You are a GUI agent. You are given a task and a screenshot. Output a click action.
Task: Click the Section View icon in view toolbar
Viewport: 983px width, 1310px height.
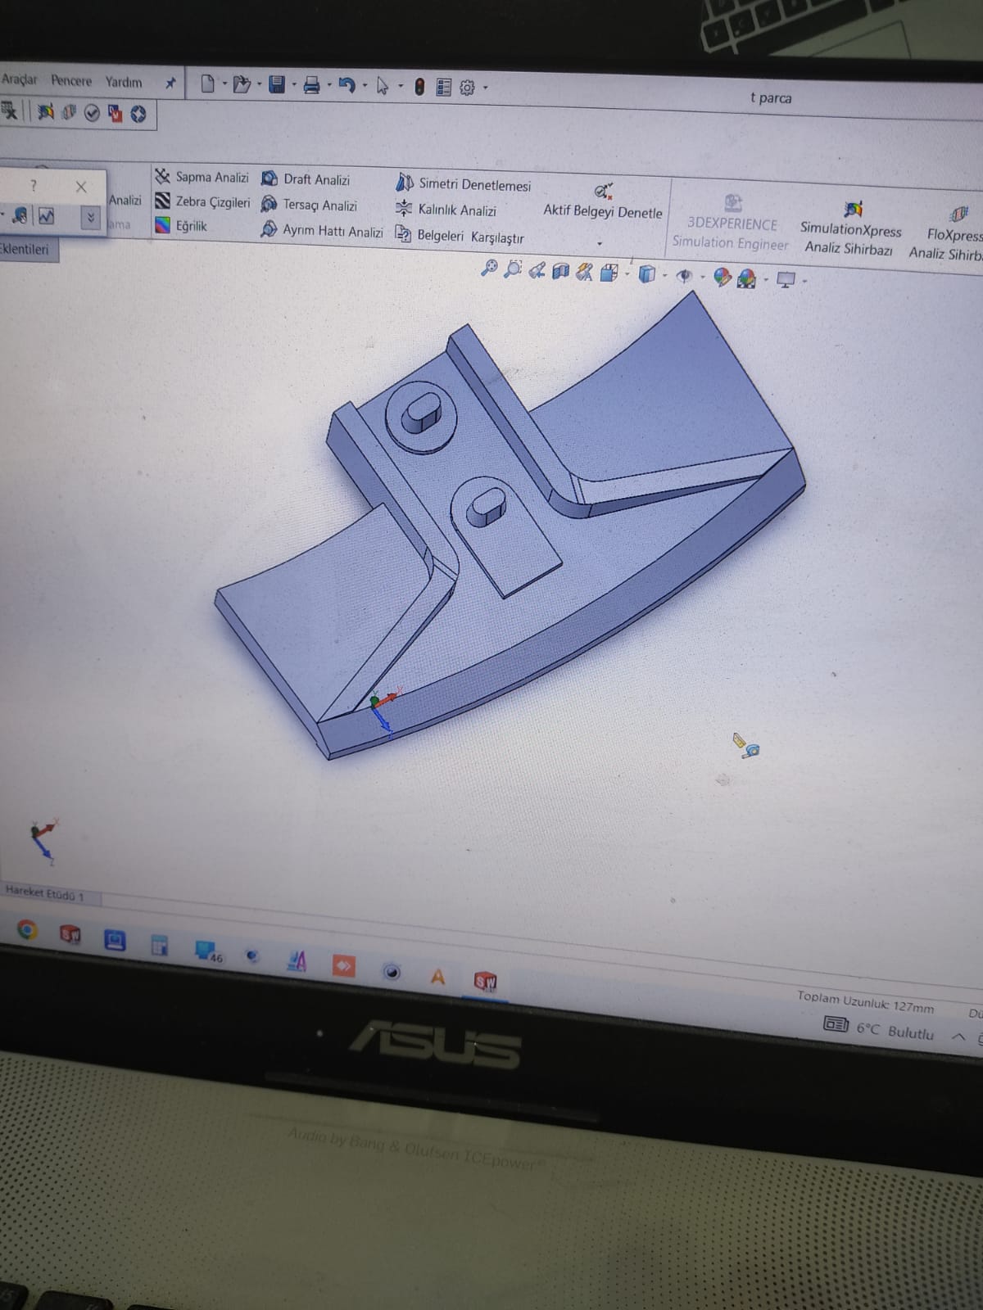(x=560, y=270)
